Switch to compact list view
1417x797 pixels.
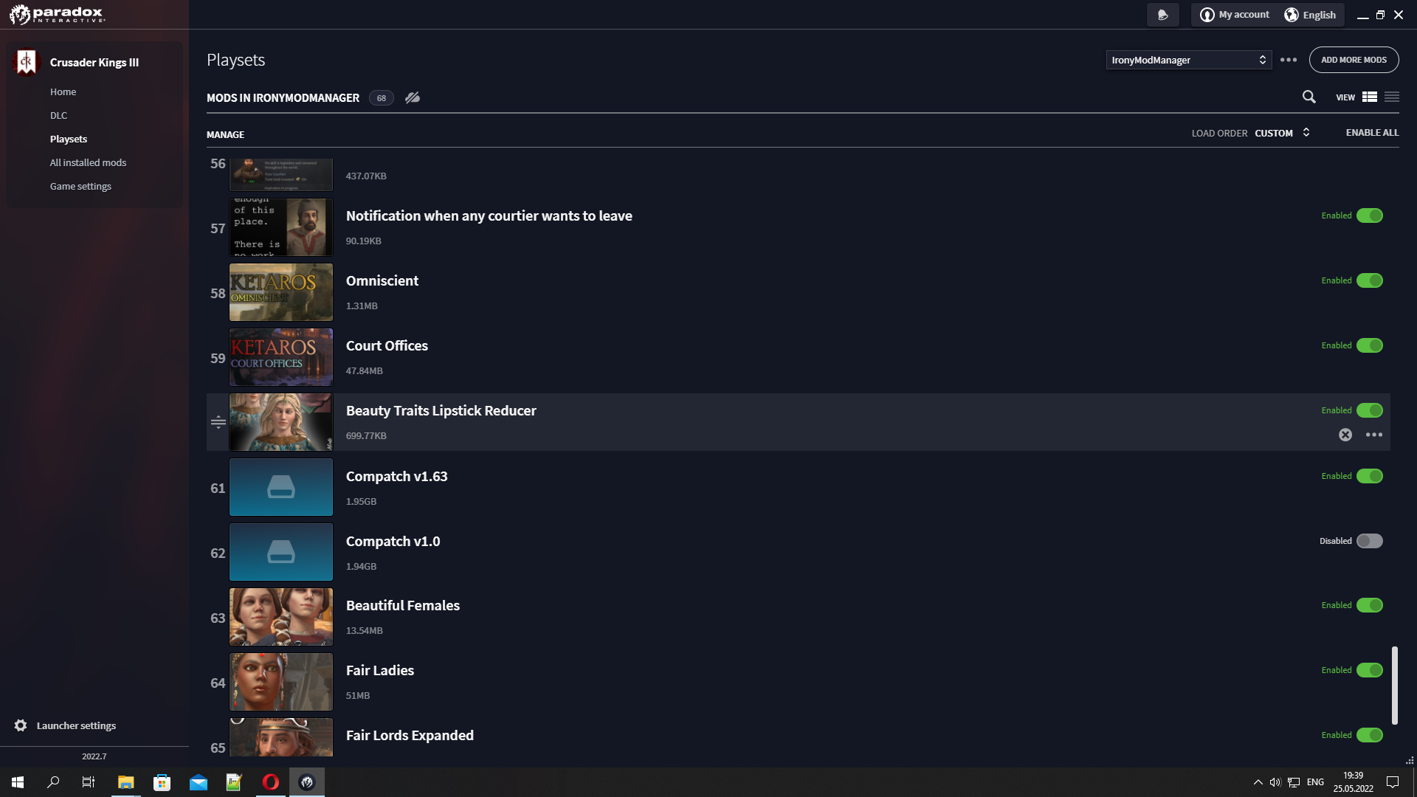click(x=1392, y=97)
